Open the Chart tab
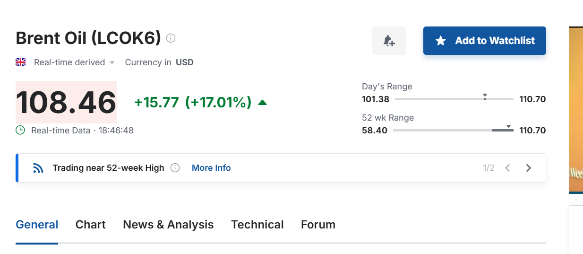Image resolution: width=583 pixels, height=254 pixels. click(91, 225)
